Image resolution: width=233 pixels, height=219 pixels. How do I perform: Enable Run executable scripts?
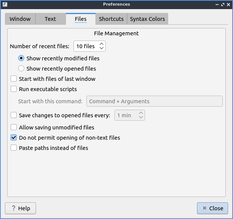coord(14,89)
